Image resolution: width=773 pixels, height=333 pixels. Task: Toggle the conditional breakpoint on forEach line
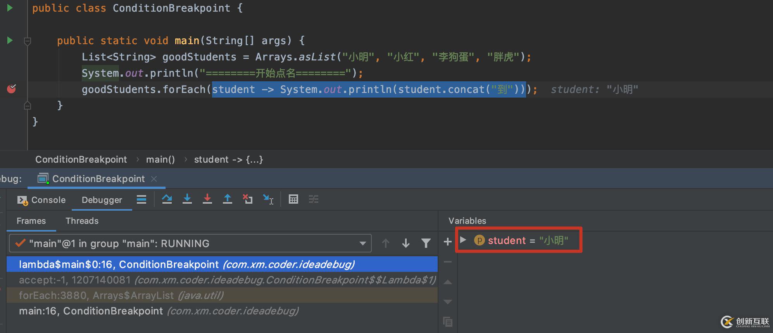(12, 89)
